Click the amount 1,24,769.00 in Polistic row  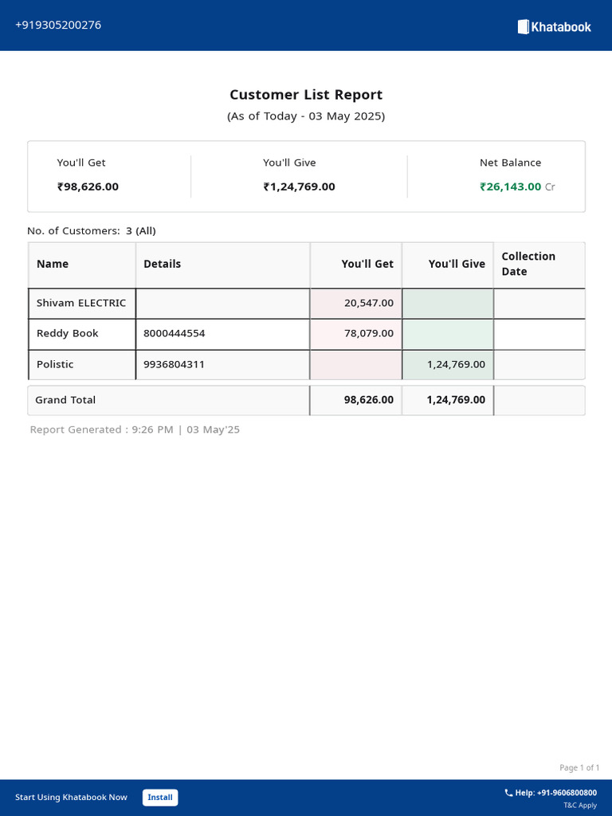(x=457, y=364)
